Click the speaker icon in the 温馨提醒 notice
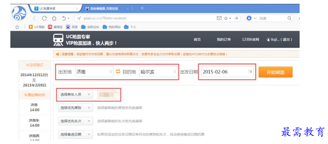Viewport: 328px width, 144px height. [x=58, y=54]
